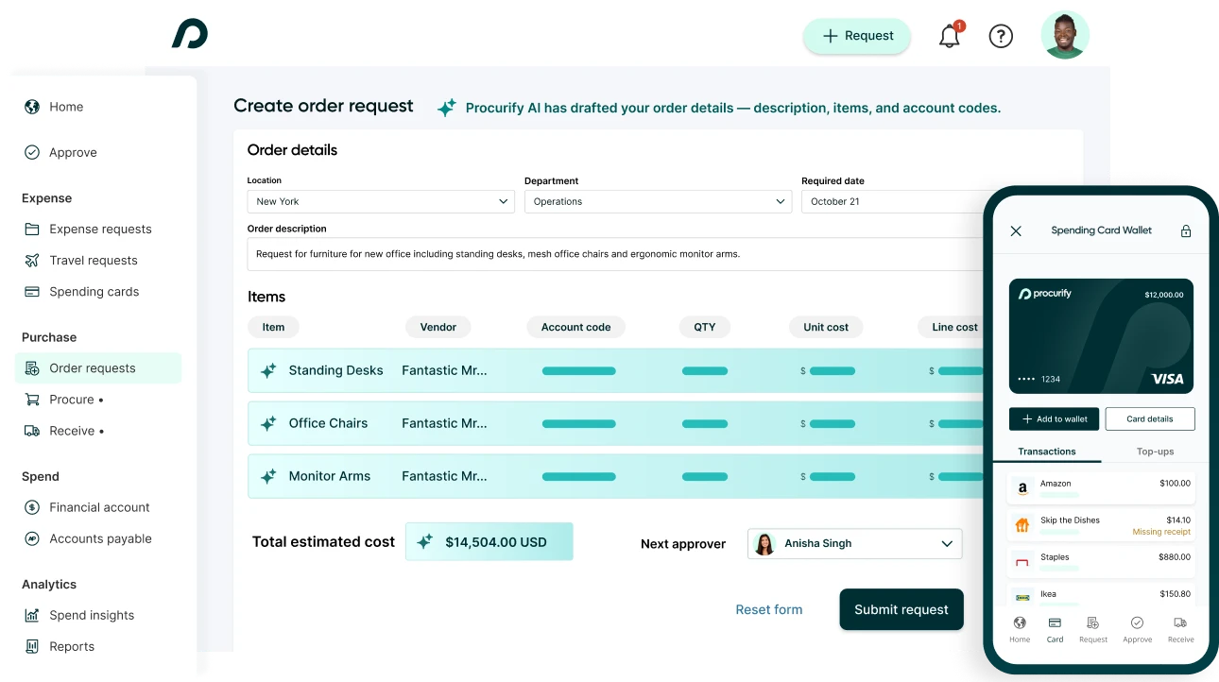Viewport: 1219px width, 682px height.
Task: Expand the Department dropdown set to Operations
Action: click(658, 201)
